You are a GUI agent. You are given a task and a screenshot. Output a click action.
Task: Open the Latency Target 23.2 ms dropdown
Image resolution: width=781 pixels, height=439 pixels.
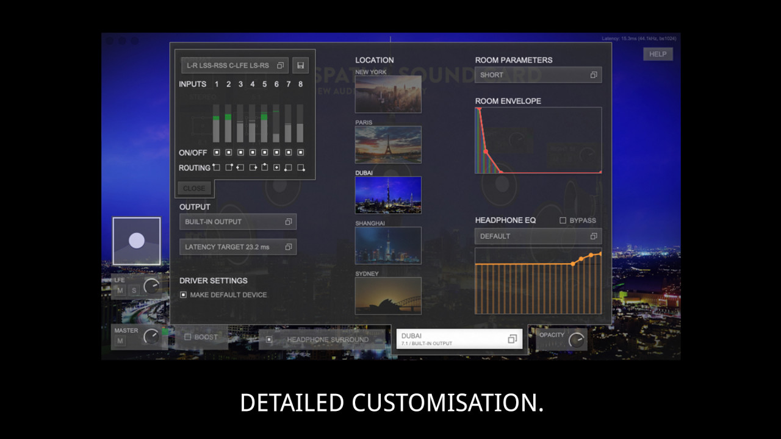pyautogui.click(x=238, y=247)
